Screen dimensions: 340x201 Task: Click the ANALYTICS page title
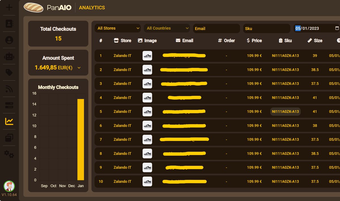tap(92, 8)
